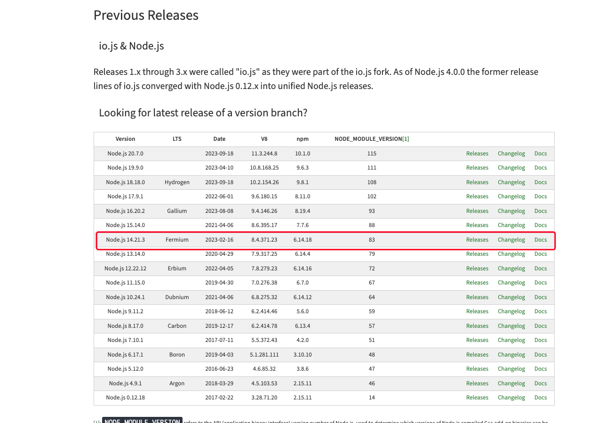Click the Version column header
Viewport: 613px width, 423px height.
[x=125, y=139]
